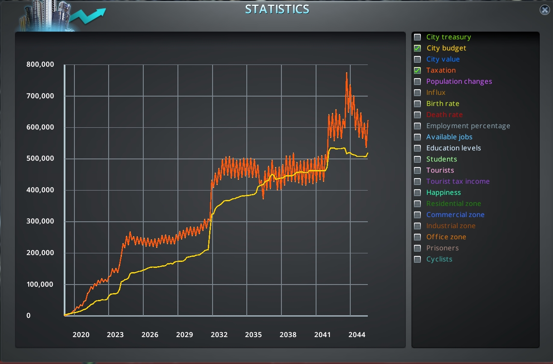Click the 2032 year label
The height and width of the screenshot is (364, 553).
tap(219, 335)
